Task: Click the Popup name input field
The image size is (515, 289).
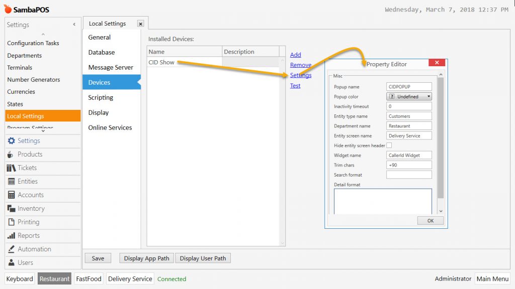Action: click(409, 86)
